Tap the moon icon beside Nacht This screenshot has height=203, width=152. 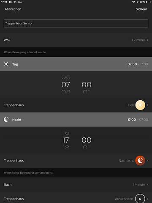tap(6, 120)
